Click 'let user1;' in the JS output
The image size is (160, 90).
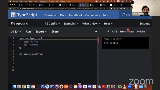(x=111, y=43)
